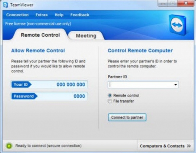Screen dimensions: 196x153
Task: Click the double chevron beside Computers & Contacts
Action: pyautogui.click(x=189, y=146)
